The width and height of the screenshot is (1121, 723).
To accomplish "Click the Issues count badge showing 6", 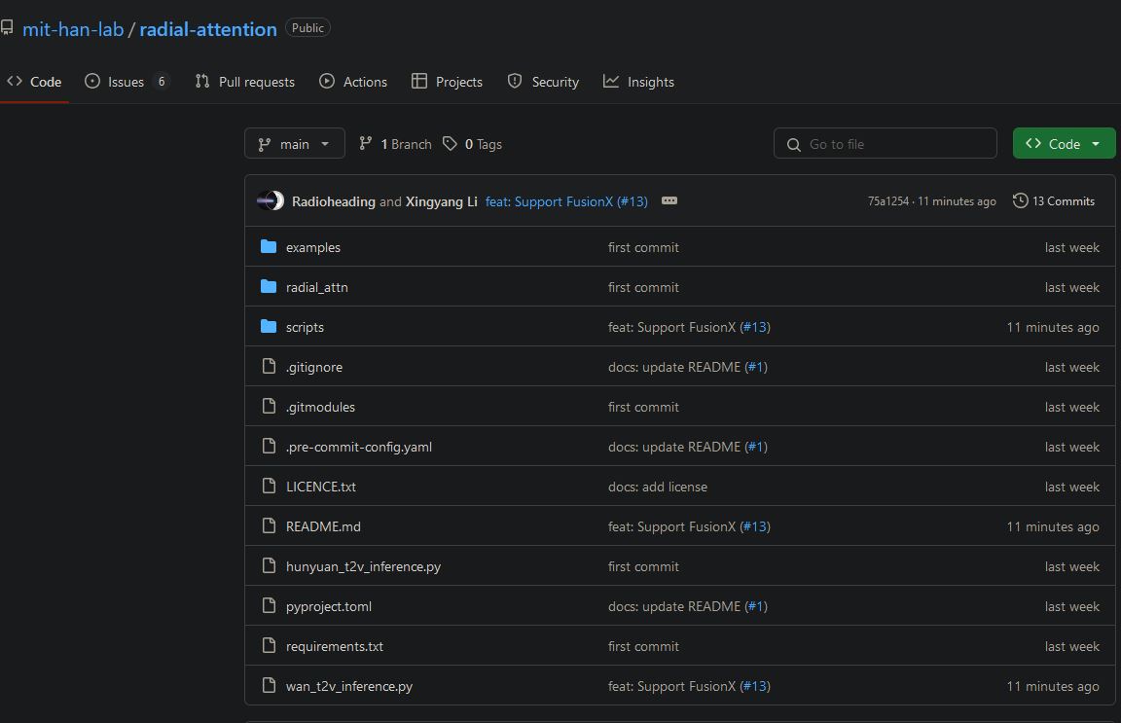I will coord(162,82).
